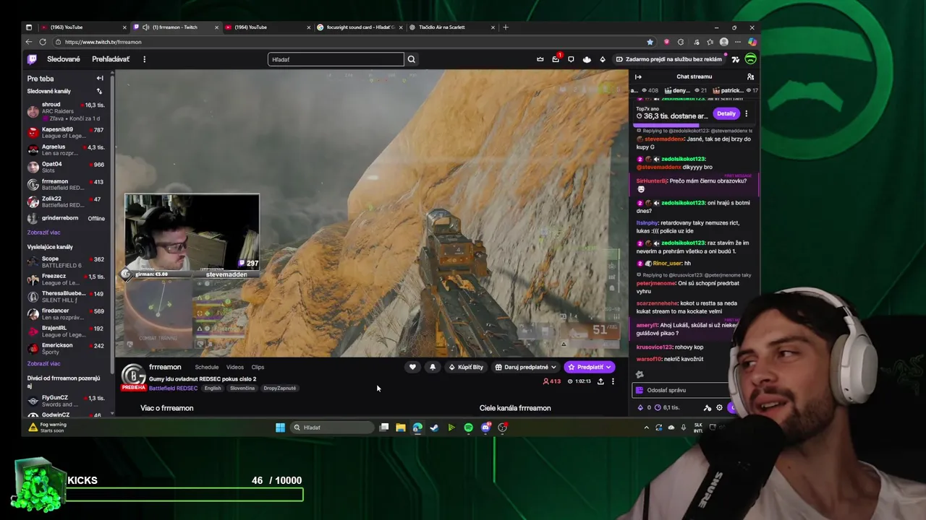Collapse the chat panel arrow

click(x=638, y=77)
